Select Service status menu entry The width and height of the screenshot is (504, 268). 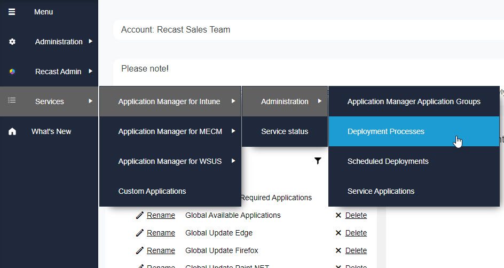tap(284, 131)
